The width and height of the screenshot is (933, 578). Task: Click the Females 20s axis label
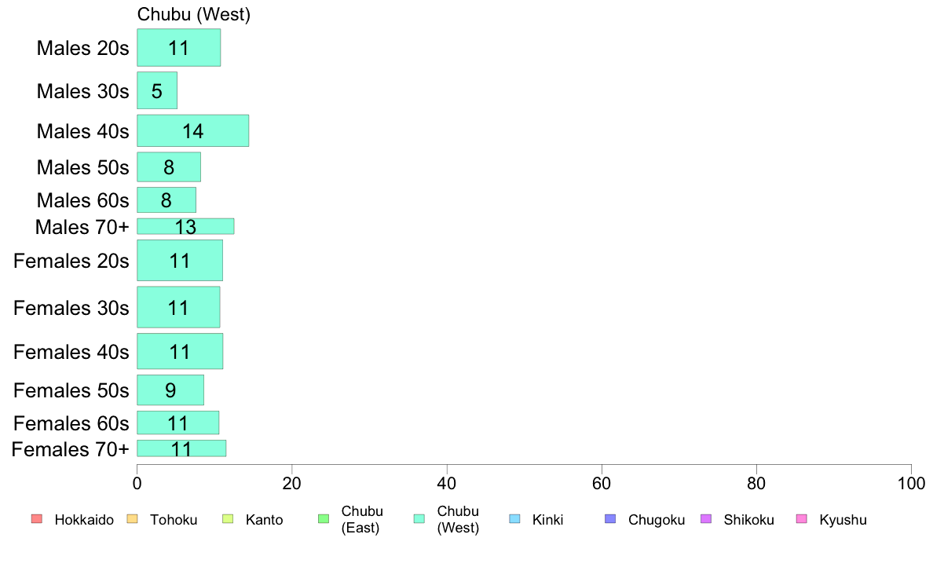[x=71, y=261]
